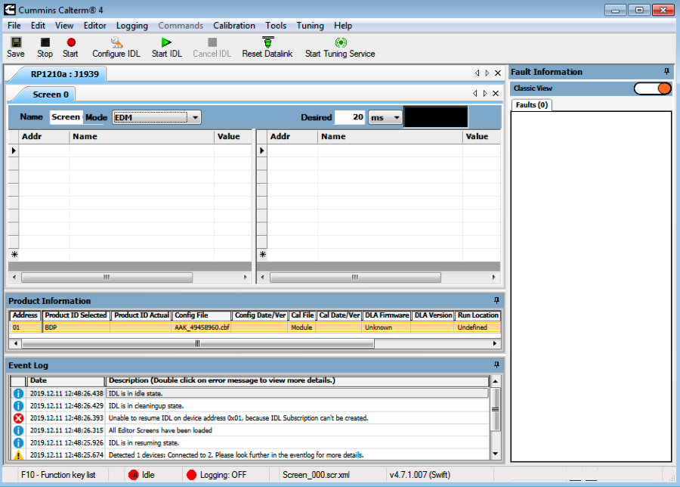Viewport: 680px width, 487px height.
Task: Click the Cummins logo in title bar
Action: click(x=10, y=10)
